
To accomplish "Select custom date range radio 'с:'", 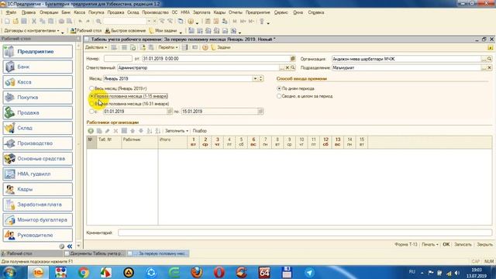I will [91, 112].
